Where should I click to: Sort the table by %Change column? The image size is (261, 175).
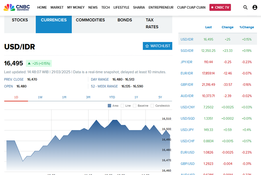247,27
